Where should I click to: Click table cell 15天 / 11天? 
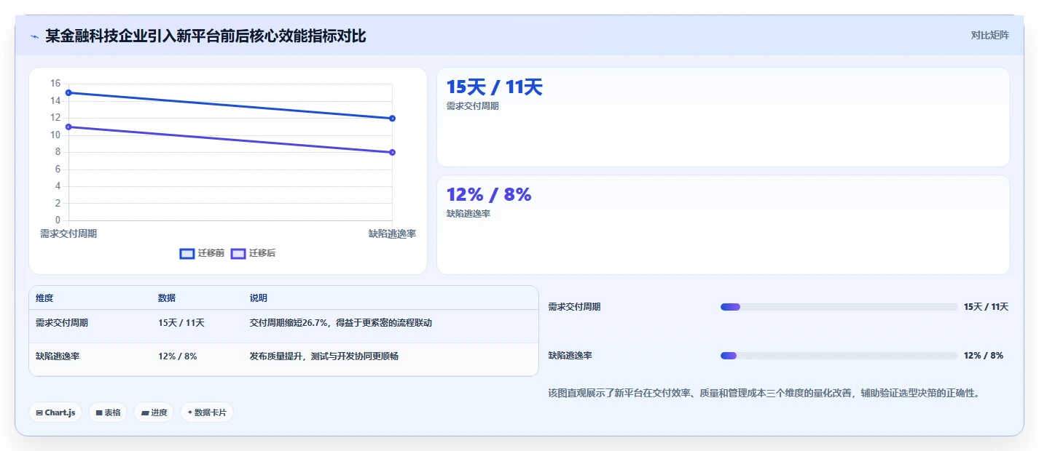[x=181, y=323]
